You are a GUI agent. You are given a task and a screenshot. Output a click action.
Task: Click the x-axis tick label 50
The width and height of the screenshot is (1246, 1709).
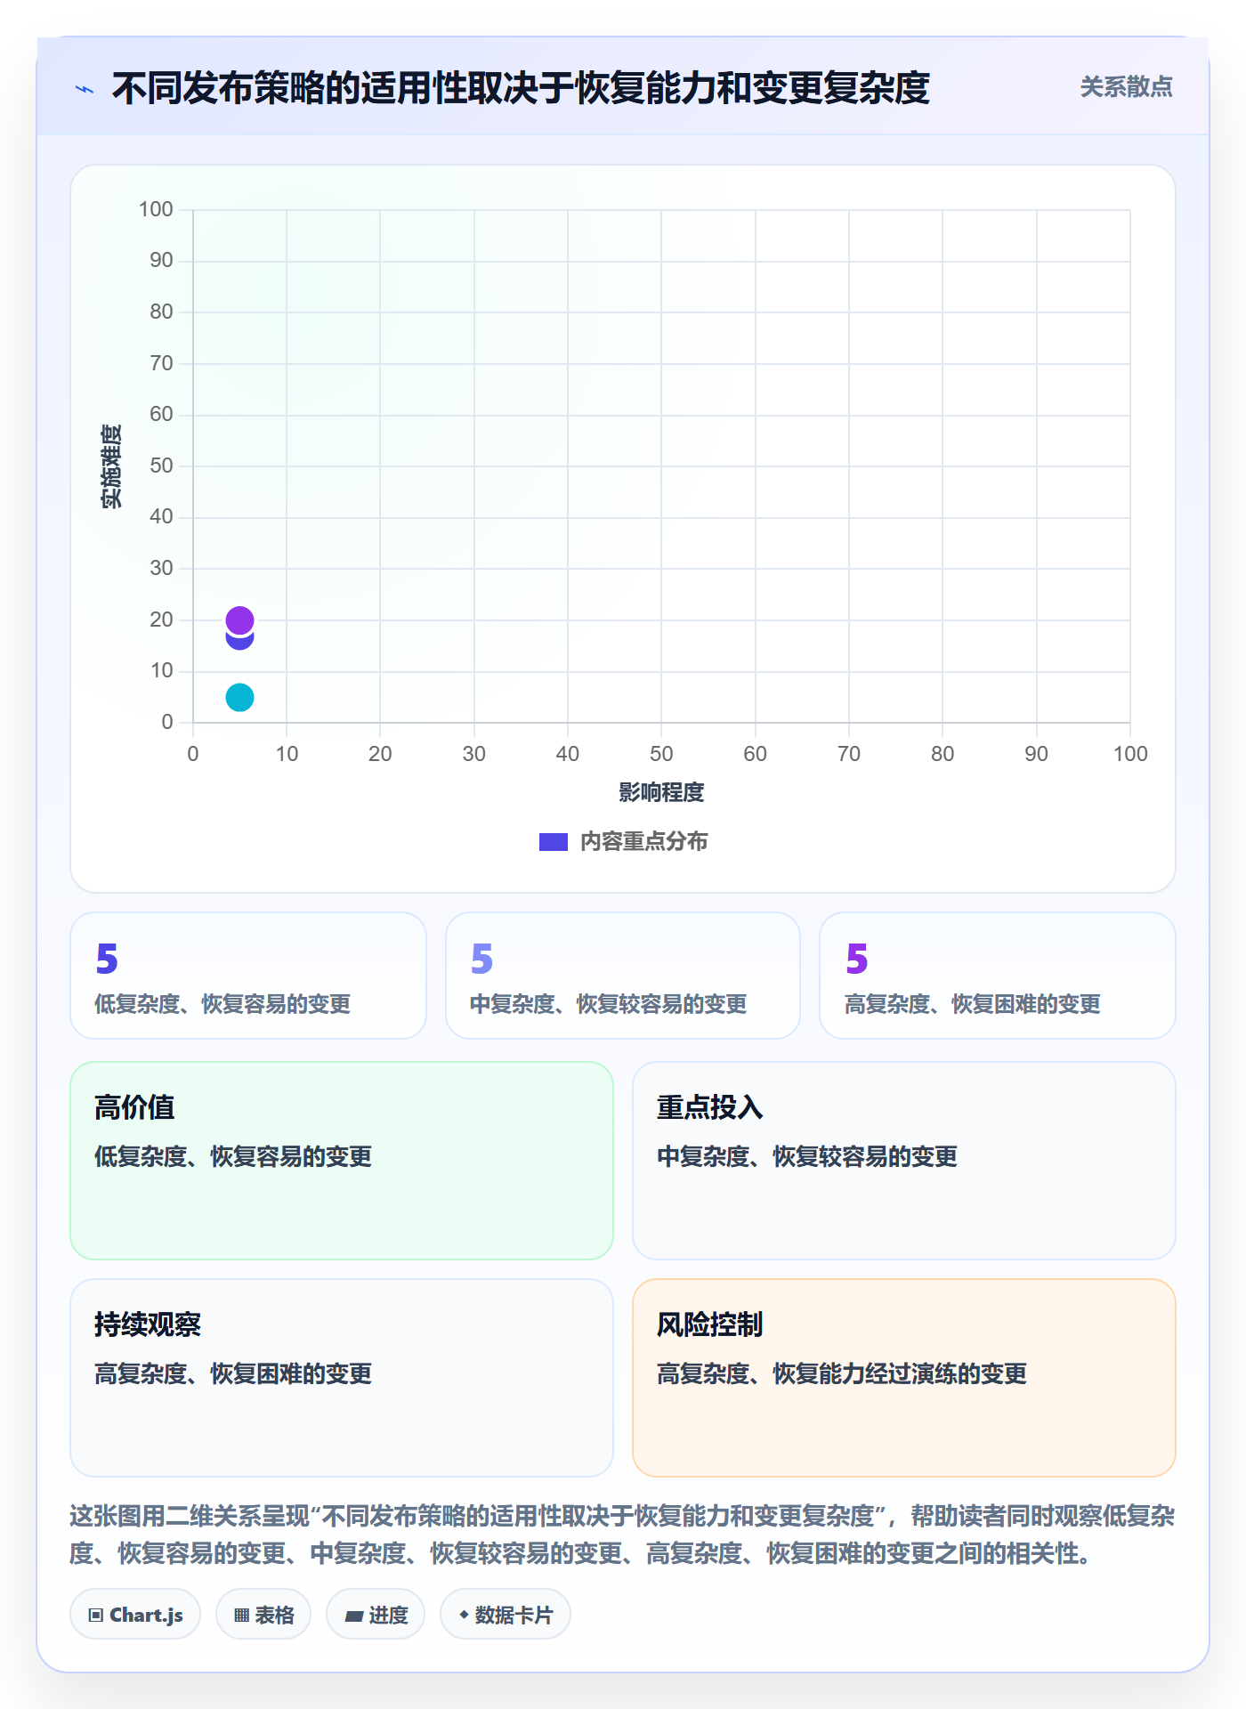tap(661, 754)
